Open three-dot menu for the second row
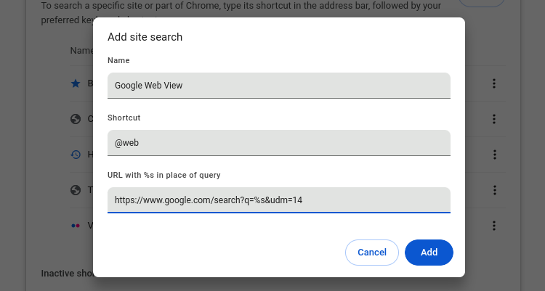This screenshot has width=545, height=291. 494,119
